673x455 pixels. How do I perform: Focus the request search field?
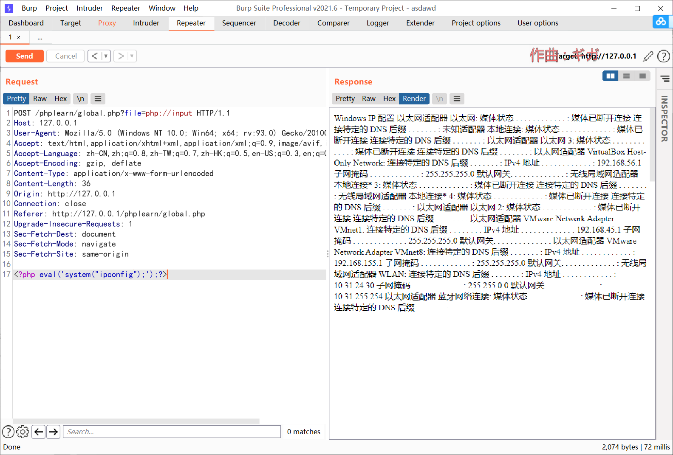[172, 432]
